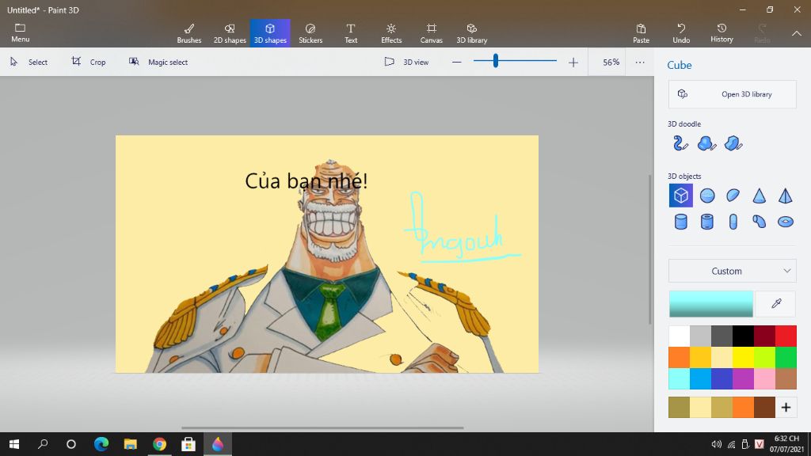Image resolution: width=811 pixels, height=456 pixels.
Task: Click Open 3D library button
Action: coord(733,94)
